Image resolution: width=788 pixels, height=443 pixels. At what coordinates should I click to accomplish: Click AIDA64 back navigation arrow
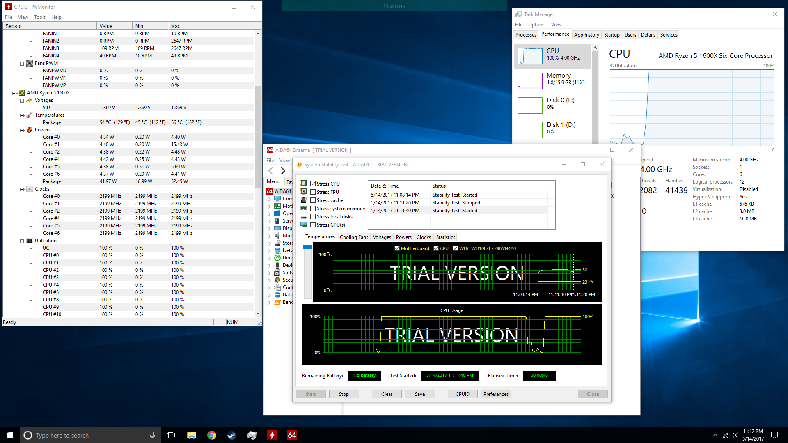click(x=270, y=171)
